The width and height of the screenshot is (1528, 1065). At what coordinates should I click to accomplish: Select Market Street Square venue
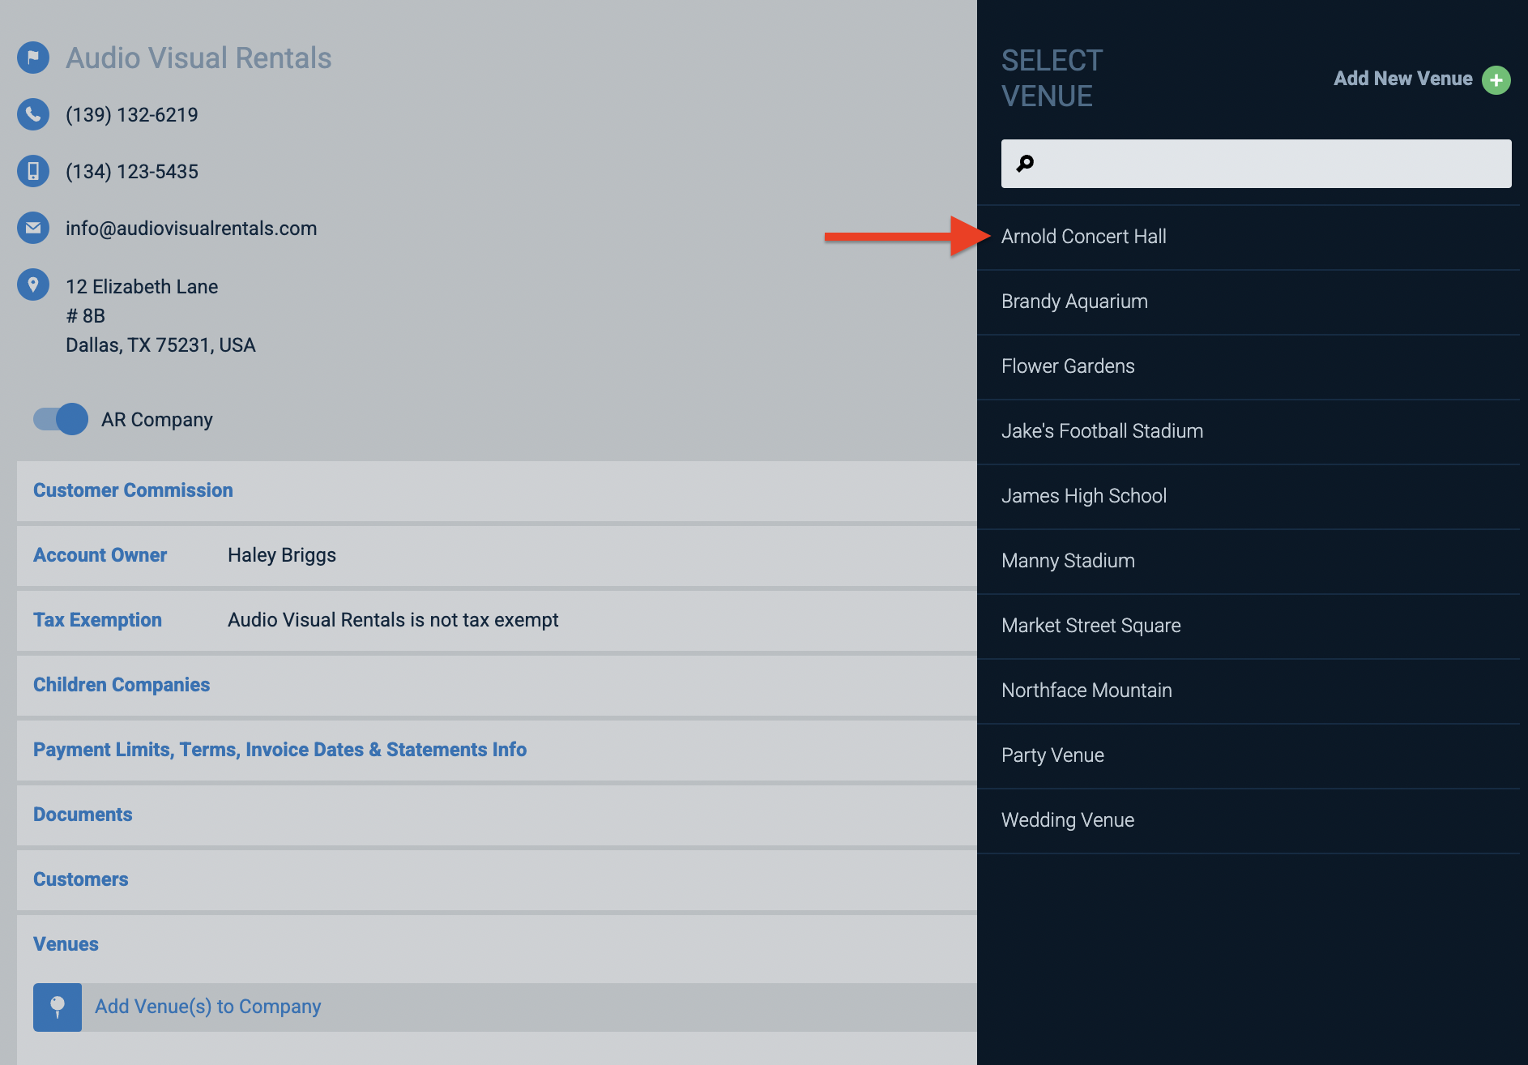pos(1248,626)
